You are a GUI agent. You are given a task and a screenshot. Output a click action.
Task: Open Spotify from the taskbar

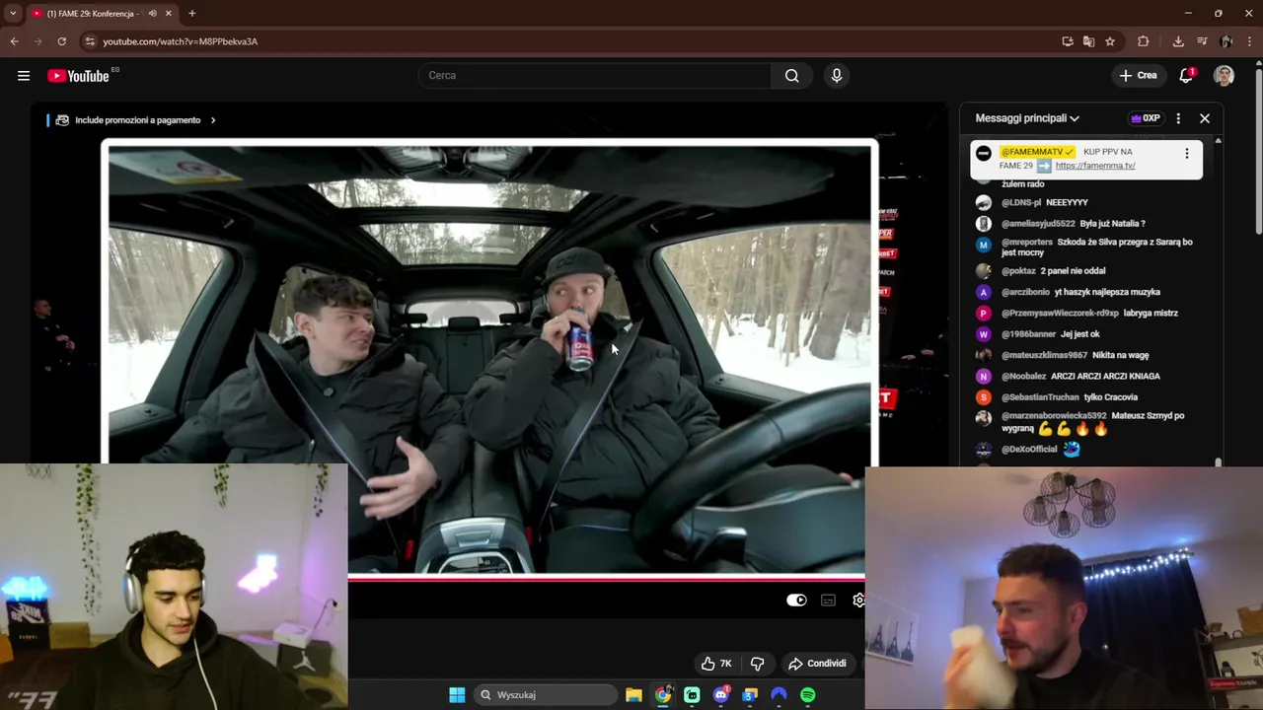coord(808,695)
